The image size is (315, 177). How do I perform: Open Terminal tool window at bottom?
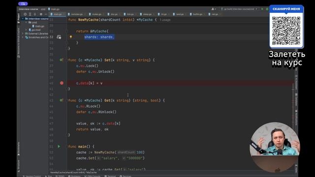(x=110, y=176)
